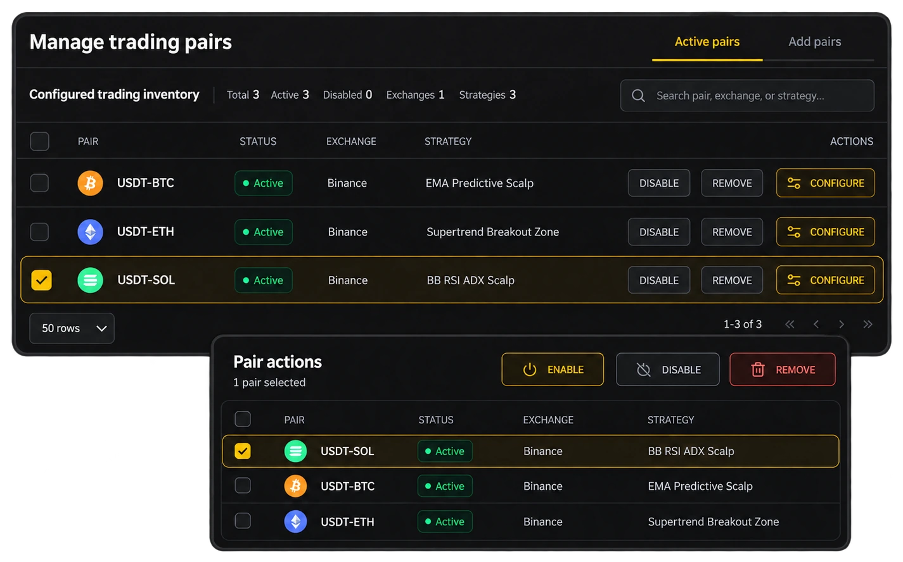Open the Add pairs tab

pyautogui.click(x=815, y=42)
